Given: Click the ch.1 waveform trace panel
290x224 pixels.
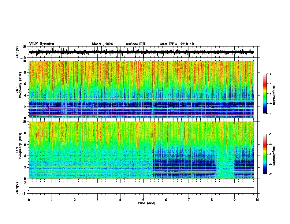Looking at the screenshot, I should pyautogui.click(x=143, y=52).
